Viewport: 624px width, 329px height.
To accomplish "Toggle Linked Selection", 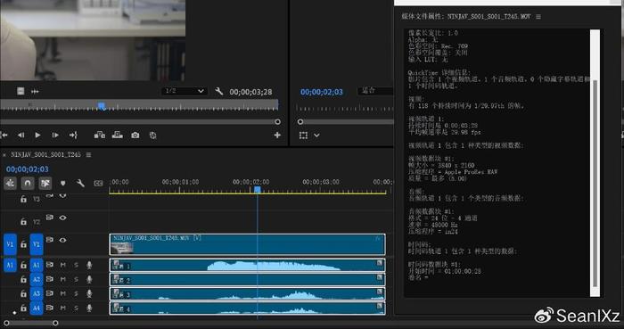I will coord(45,183).
